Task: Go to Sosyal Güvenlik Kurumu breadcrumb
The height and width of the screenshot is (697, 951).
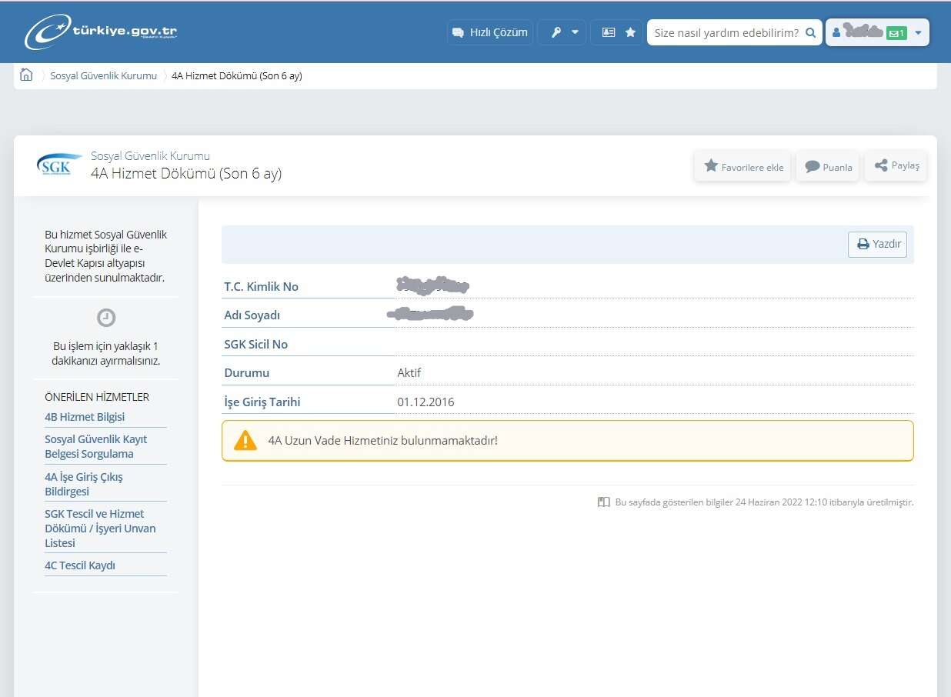Action: click(103, 75)
